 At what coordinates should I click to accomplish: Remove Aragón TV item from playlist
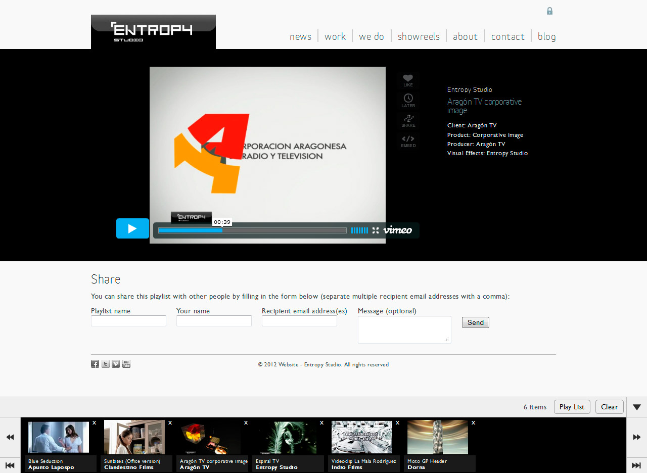[x=246, y=423]
